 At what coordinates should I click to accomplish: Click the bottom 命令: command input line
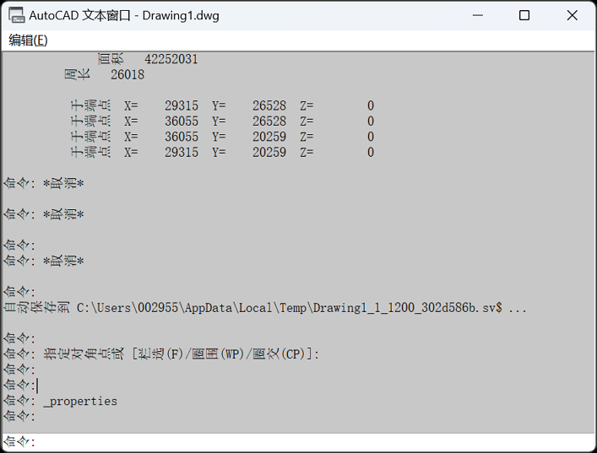[299, 441]
